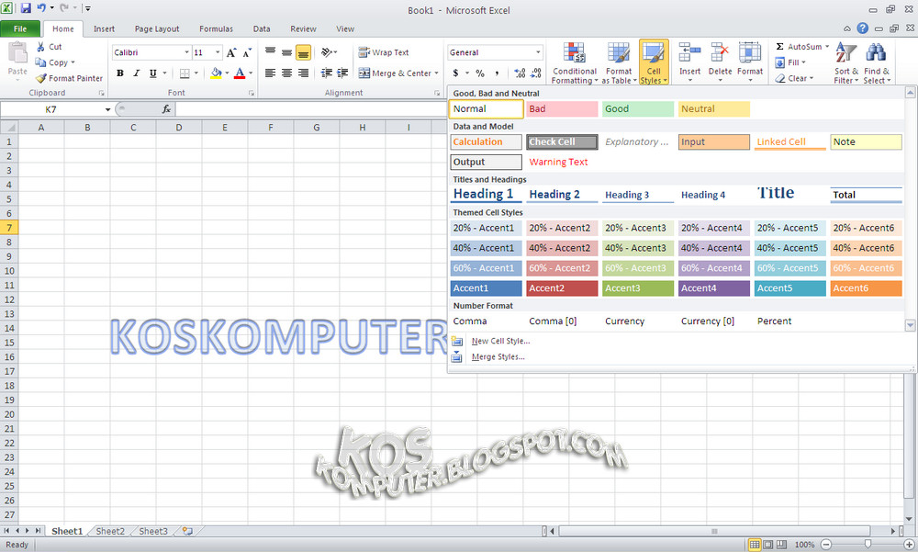Click the Top Align icon
The width and height of the screenshot is (918, 552).
point(270,52)
